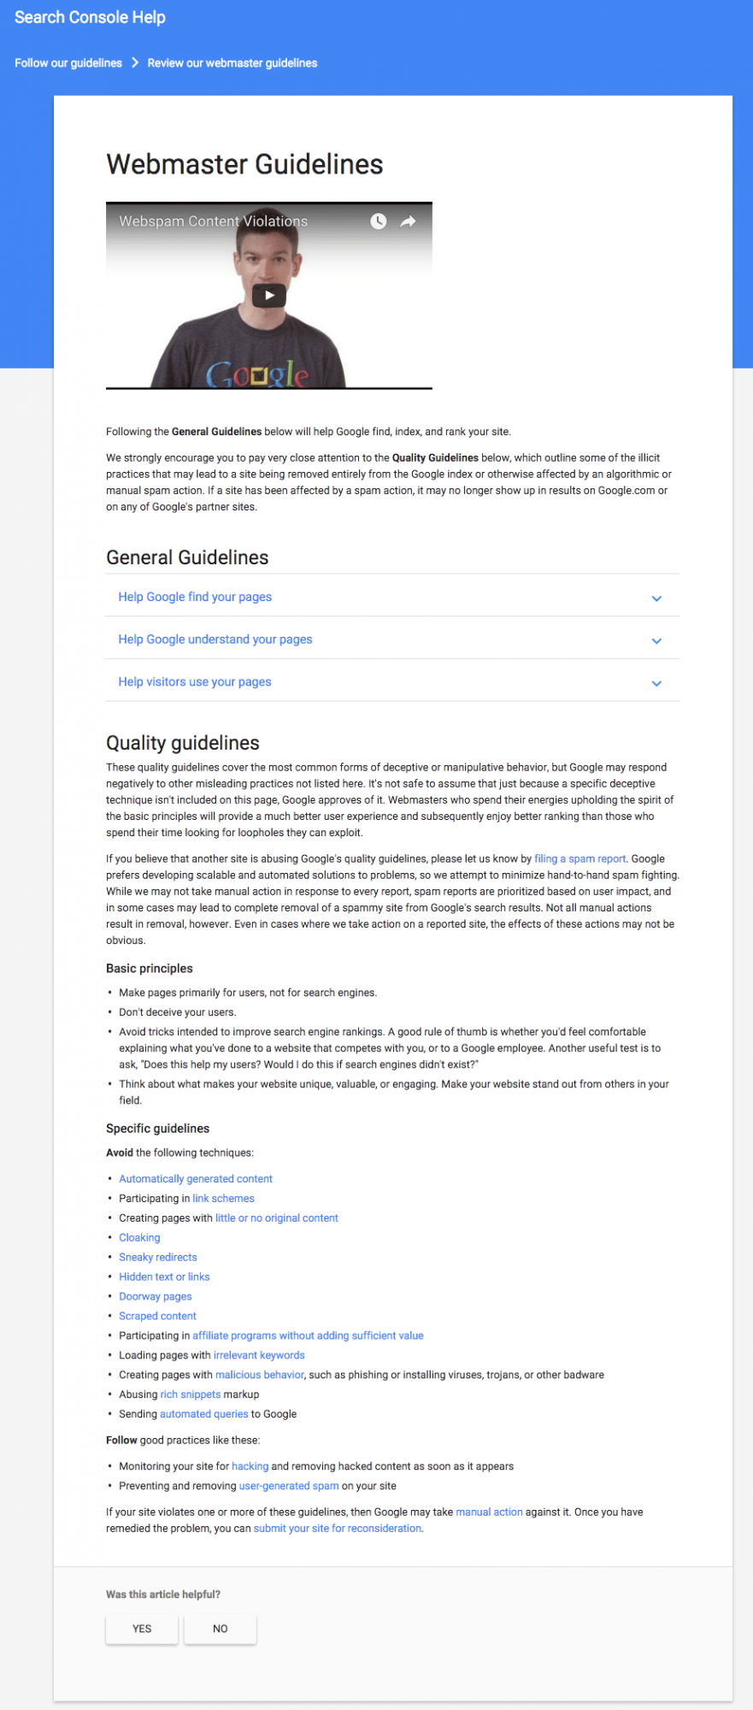Click the YES helpful button
753x1710 pixels.
click(142, 1628)
